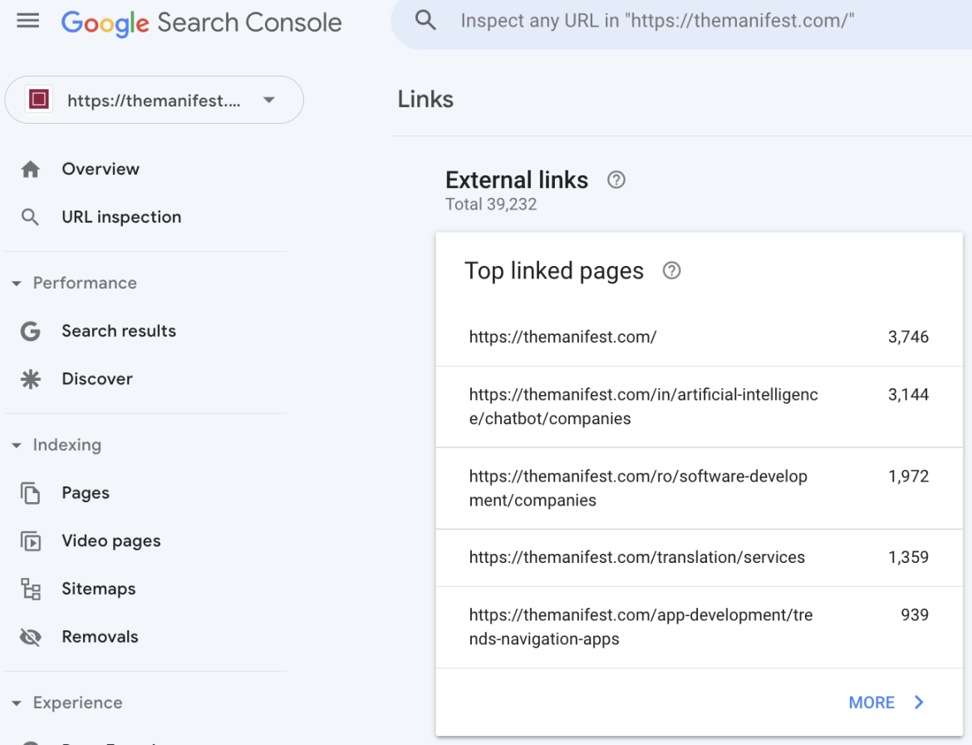The width and height of the screenshot is (972, 745).
Task: Select URL inspection in the sidebar
Action: coord(121,216)
